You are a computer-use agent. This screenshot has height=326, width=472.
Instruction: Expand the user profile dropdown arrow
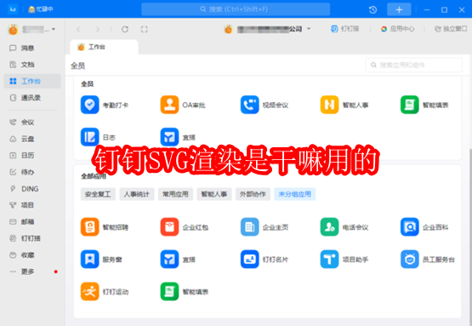[x=54, y=29]
